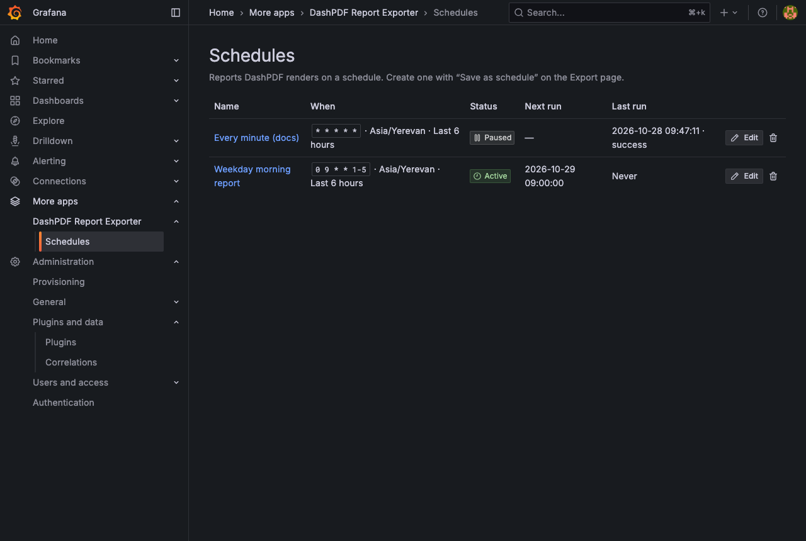Click the Explore compass icon
Viewport: 806px width, 541px height.
15,121
